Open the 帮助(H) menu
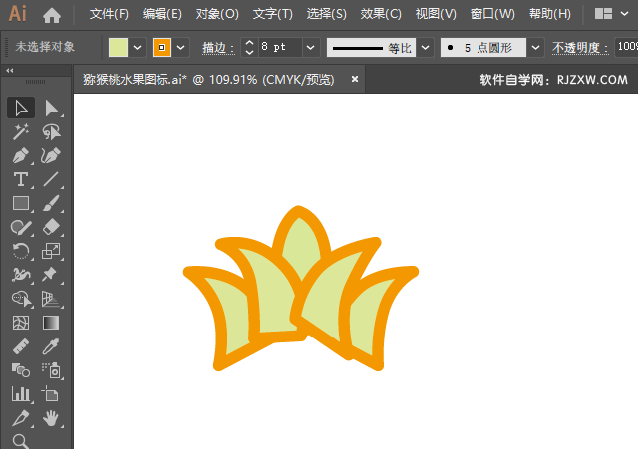 pyautogui.click(x=549, y=14)
